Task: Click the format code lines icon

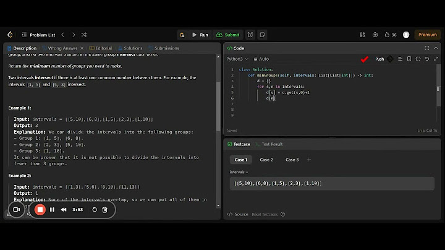Action: pyautogui.click(x=400, y=59)
